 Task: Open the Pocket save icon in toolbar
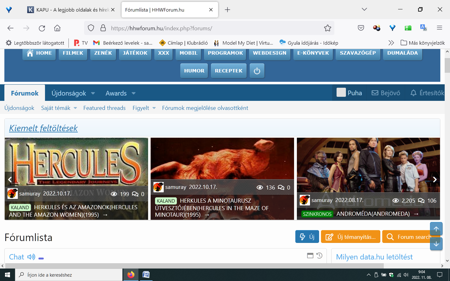(361, 28)
